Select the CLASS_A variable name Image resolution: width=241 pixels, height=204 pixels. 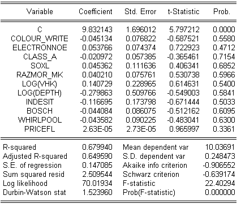coord(40,57)
